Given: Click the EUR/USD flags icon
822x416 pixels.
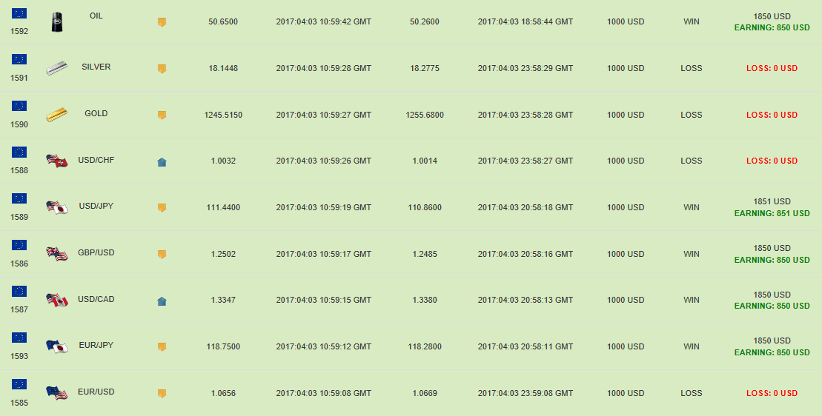Looking at the screenshot, I should click(57, 393).
